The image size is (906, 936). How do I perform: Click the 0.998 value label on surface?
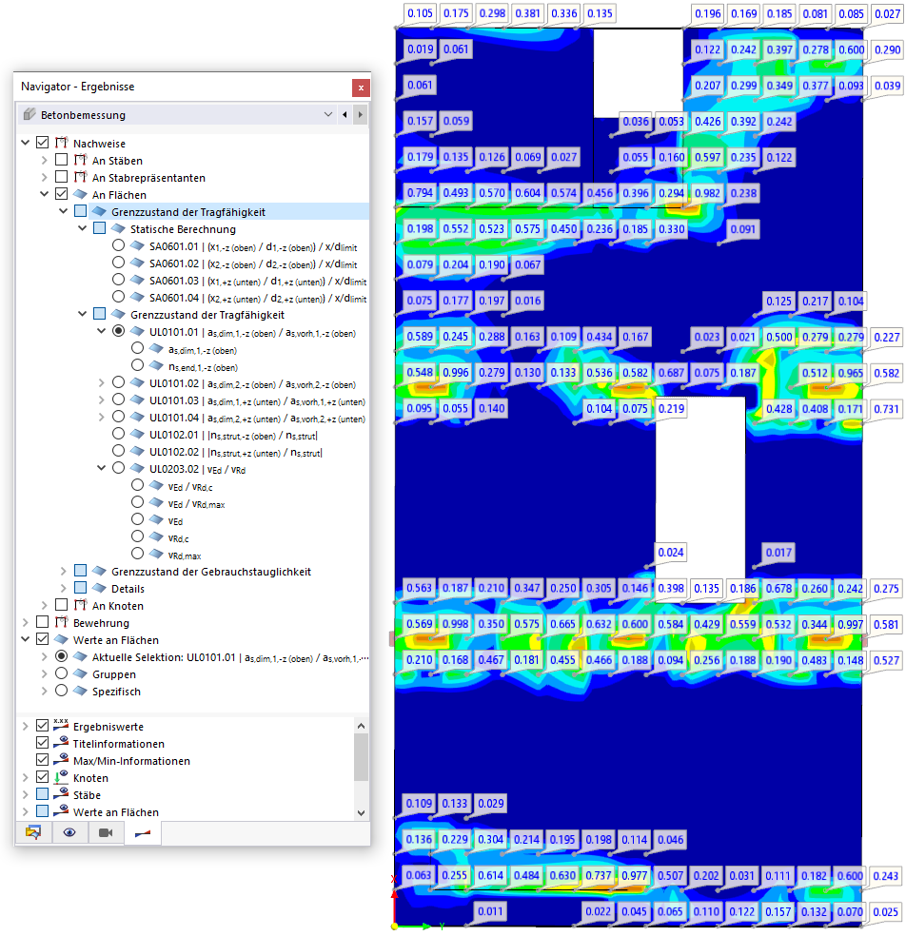coord(455,624)
